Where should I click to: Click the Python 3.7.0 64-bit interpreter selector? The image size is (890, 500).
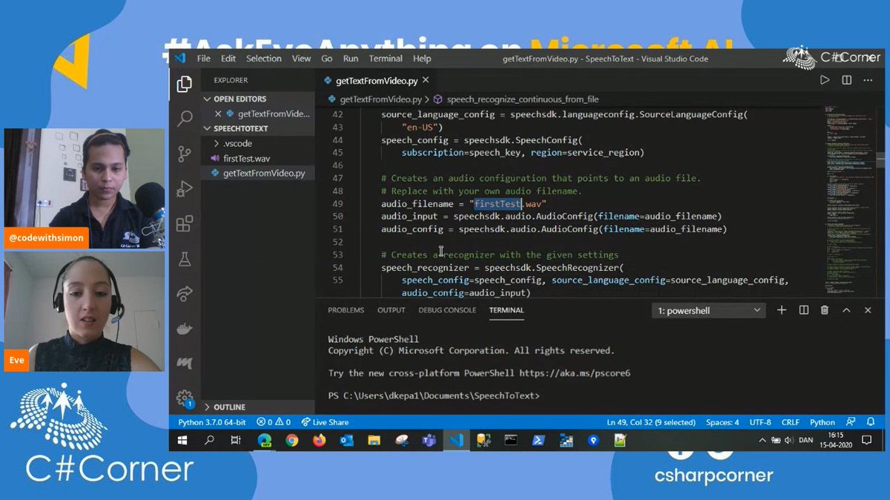212,422
